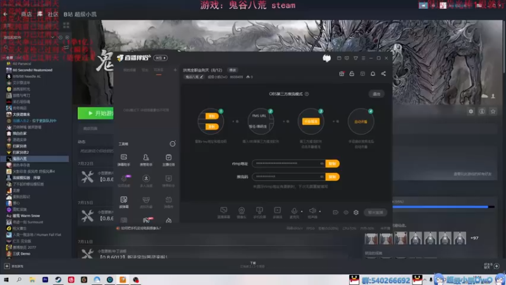Open the B站 超级小凯 profile menu in Steam

pos(80,14)
